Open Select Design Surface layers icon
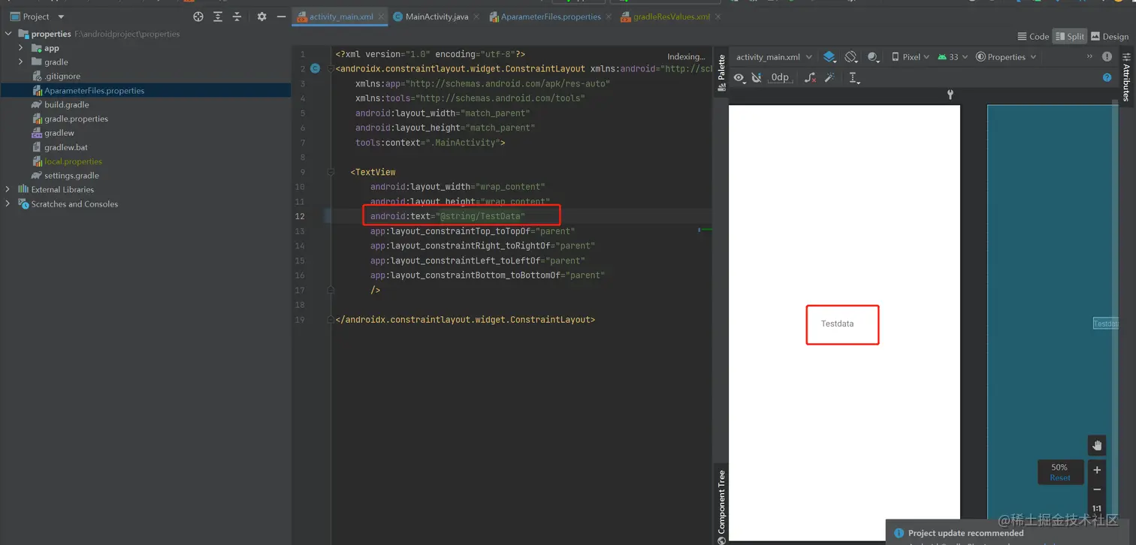The width and height of the screenshot is (1136, 545). (x=829, y=56)
